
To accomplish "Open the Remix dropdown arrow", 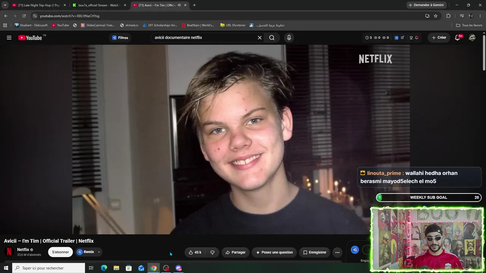I will pyautogui.click(x=99, y=252).
